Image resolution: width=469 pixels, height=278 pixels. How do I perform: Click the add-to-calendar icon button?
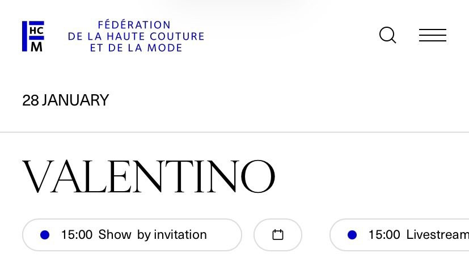(x=278, y=234)
